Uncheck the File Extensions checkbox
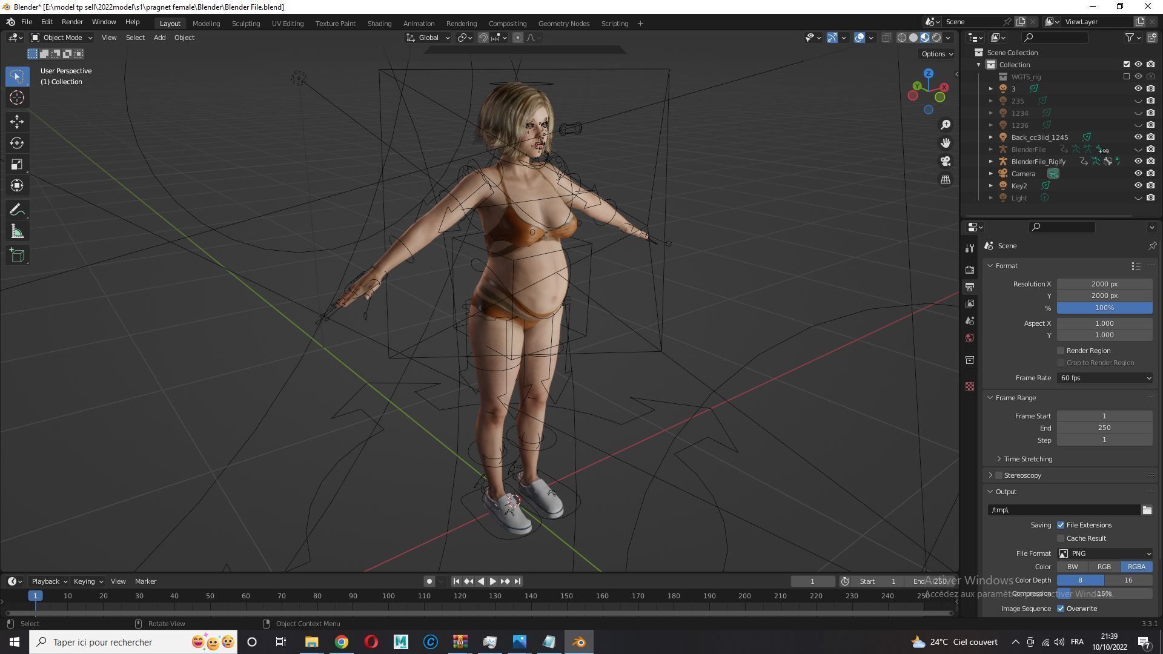 pos(1061,525)
